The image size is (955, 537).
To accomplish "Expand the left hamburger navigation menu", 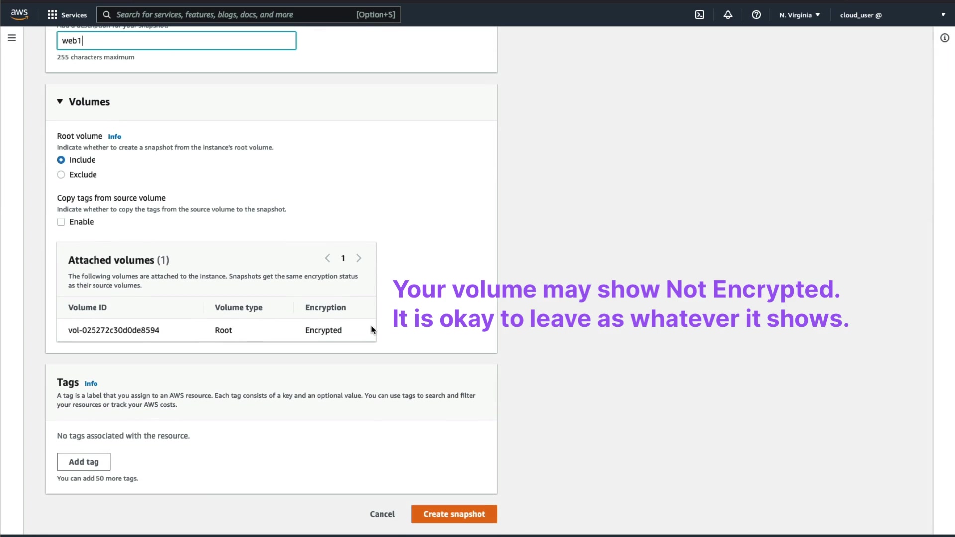I will (12, 38).
